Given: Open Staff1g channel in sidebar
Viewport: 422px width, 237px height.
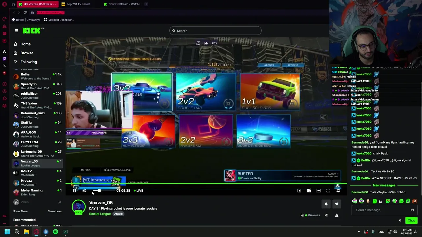Looking at the screenshot, I should [x=37, y=125].
